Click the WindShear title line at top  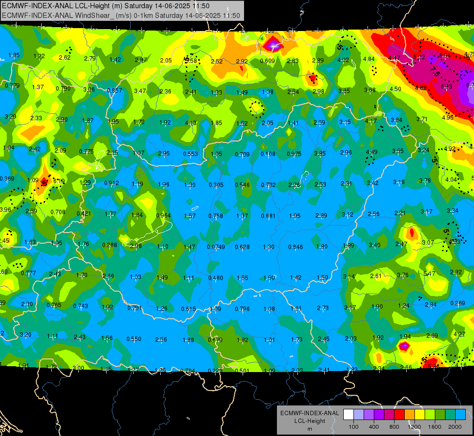coord(121,16)
